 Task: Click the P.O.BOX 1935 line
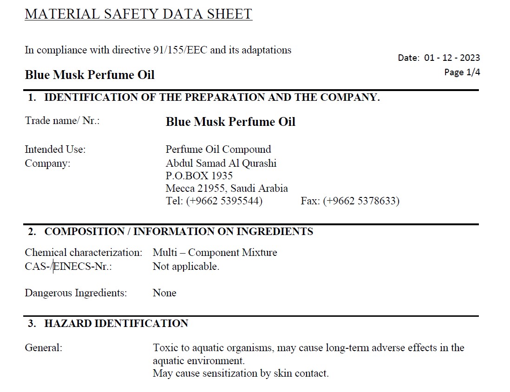click(x=199, y=176)
